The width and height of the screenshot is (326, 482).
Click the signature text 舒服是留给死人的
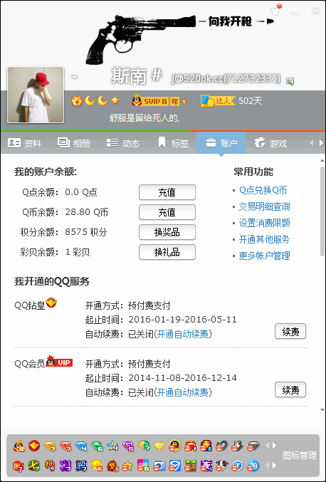[144, 117]
